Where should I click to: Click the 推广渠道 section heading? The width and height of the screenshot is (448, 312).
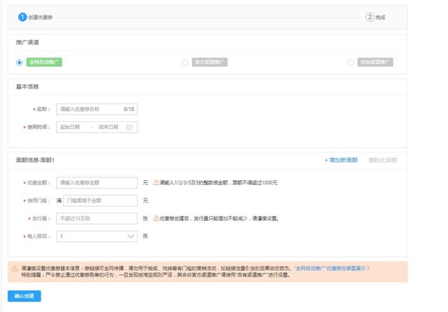point(27,42)
